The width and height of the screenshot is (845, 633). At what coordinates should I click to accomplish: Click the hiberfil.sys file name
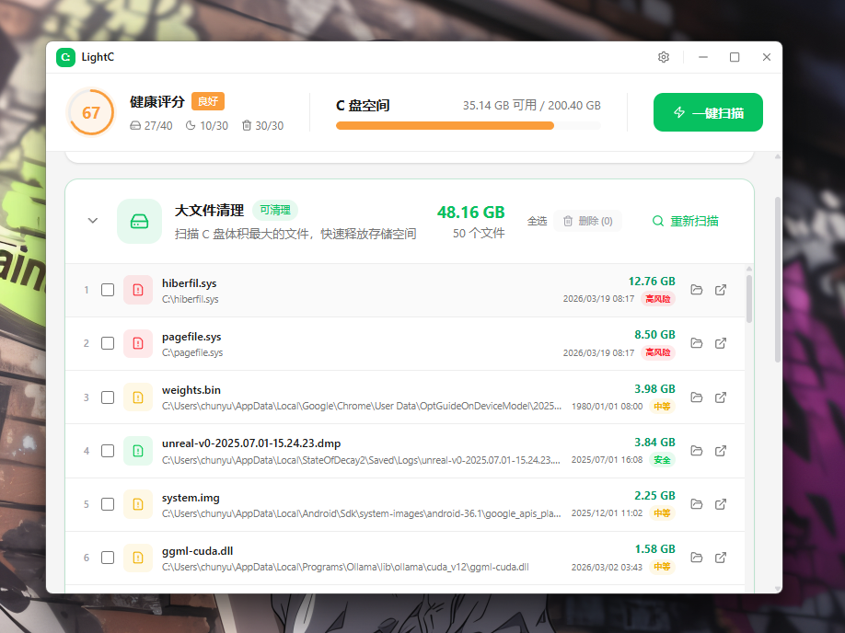(x=189, y=283)
